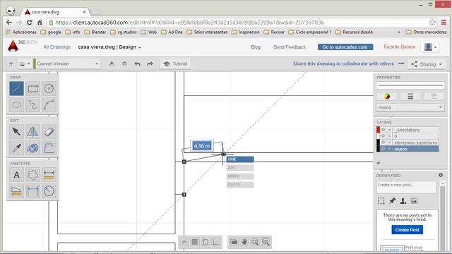The height and width of the screenshot is (254, 452).
Task: Open the Tutorial button
Action: click(x=175, y=64)
